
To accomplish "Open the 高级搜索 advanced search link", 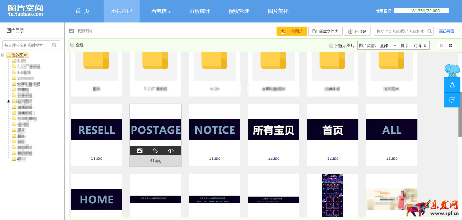I will (447, 31).
